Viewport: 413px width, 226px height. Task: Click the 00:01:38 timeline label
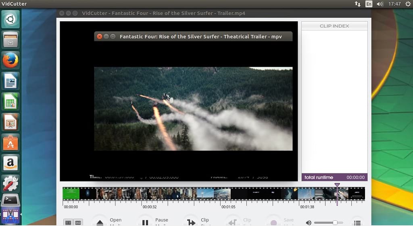pyautogui.click(x=307, y=207)
